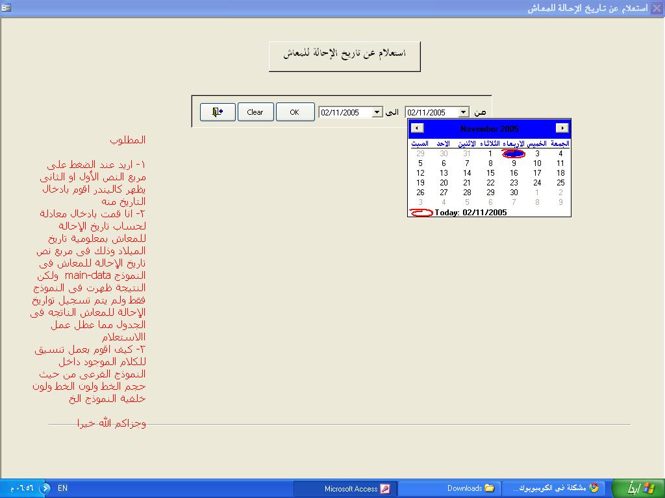
Task: Click the taskbar clock
Action: point(21,489)
